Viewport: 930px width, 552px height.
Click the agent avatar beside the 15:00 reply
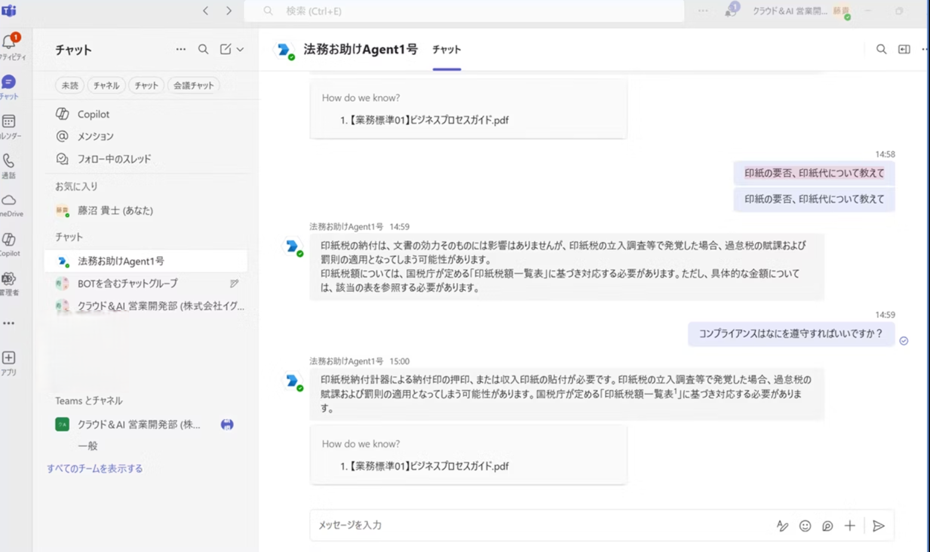293,381
